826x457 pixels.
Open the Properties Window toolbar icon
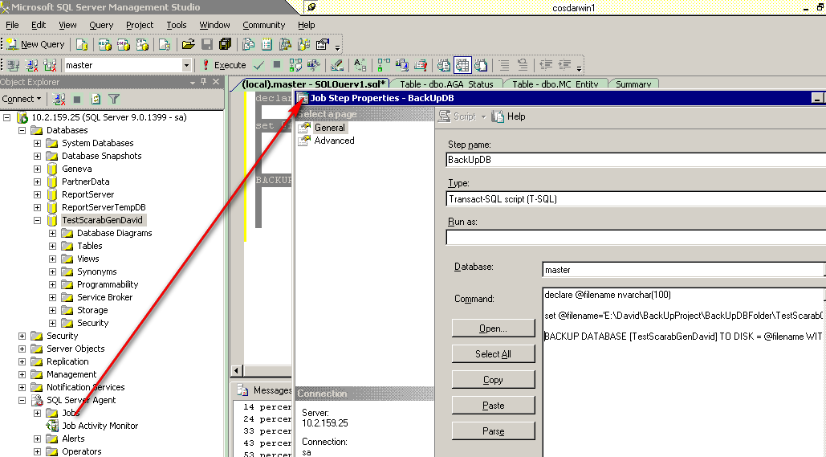click(323, 44)
